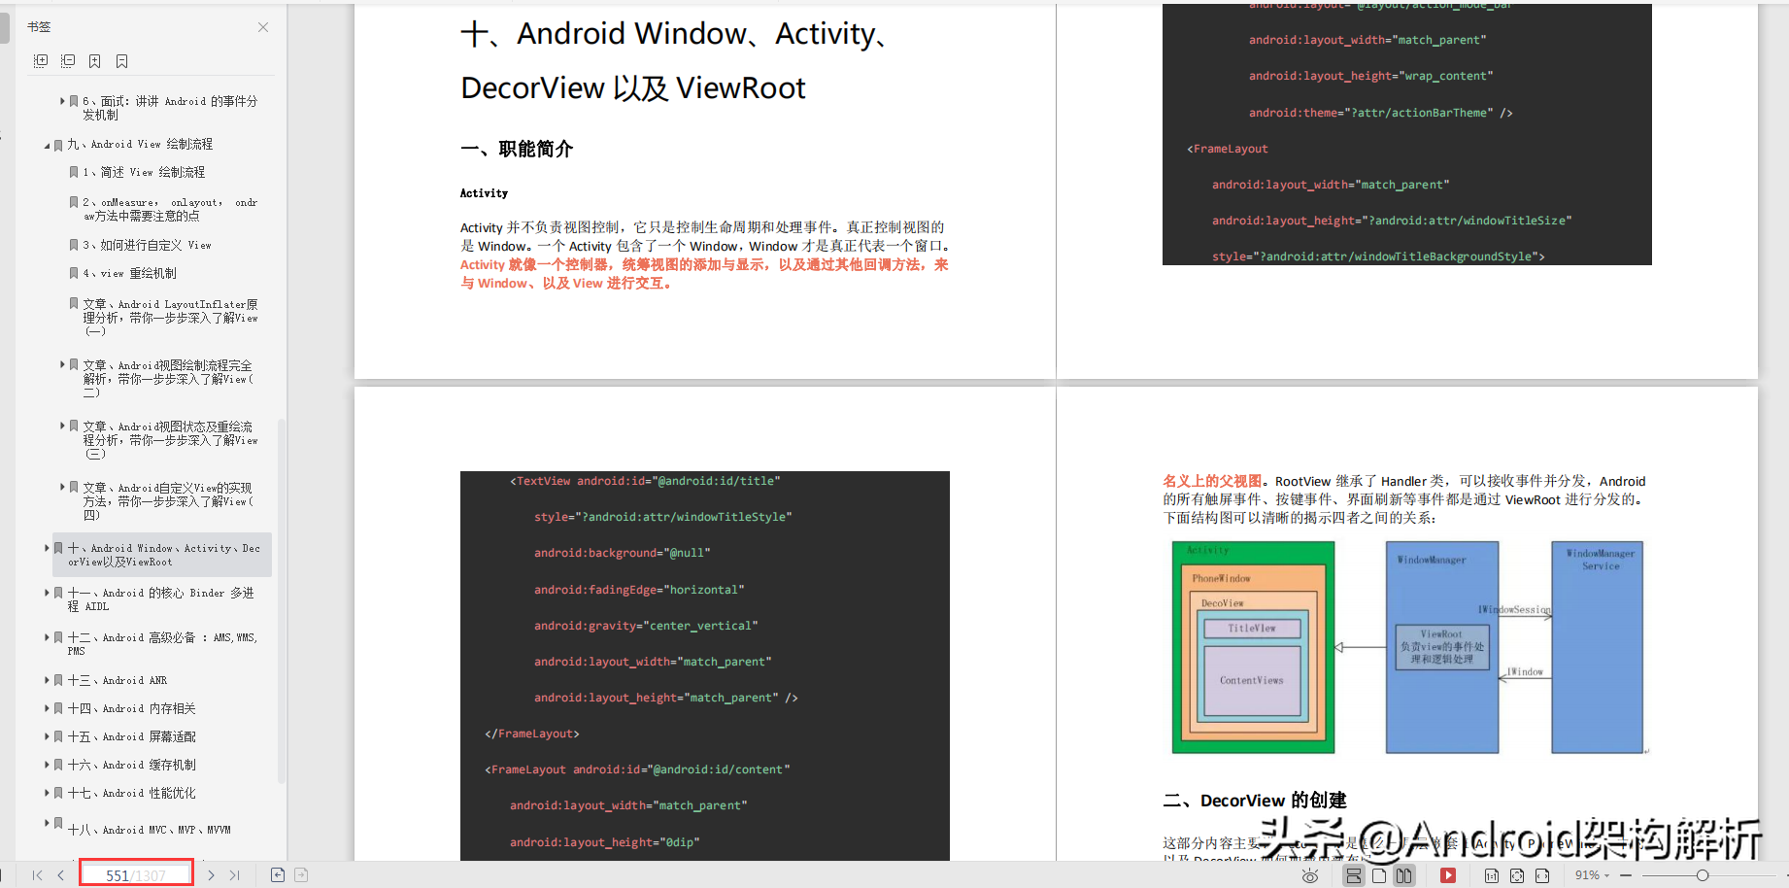Jump to the last page
This screenshot has width=1789, height=888.
click(234, 874)
